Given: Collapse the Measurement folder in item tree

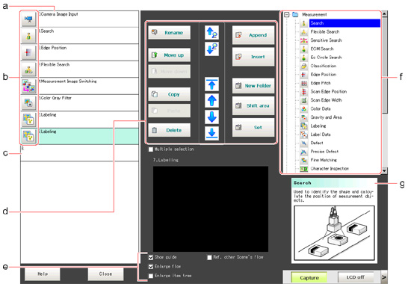Looking at the screenshot, I should pos(286,15).
